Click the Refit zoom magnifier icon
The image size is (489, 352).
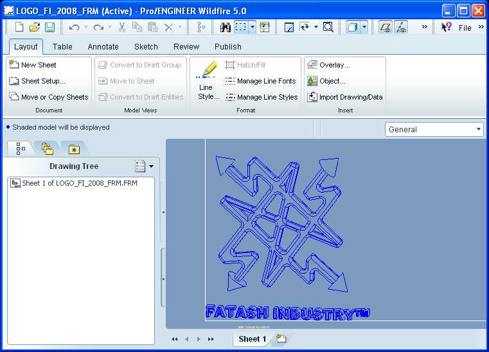(328, 27)
